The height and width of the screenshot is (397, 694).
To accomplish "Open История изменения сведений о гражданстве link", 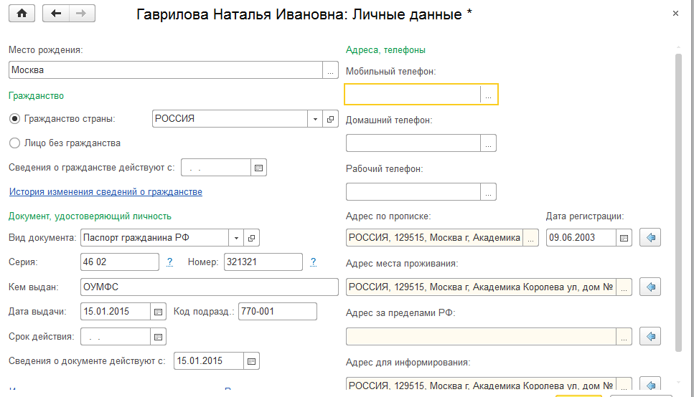I will [105, 192].
